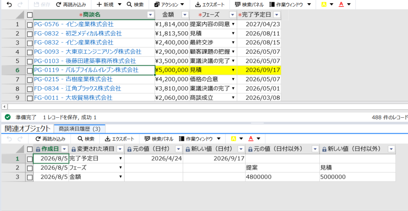Check the row checkbox for PG-0576 イビン産業株式会社
This screenshot has height=211, width=408.
(29, 25)
